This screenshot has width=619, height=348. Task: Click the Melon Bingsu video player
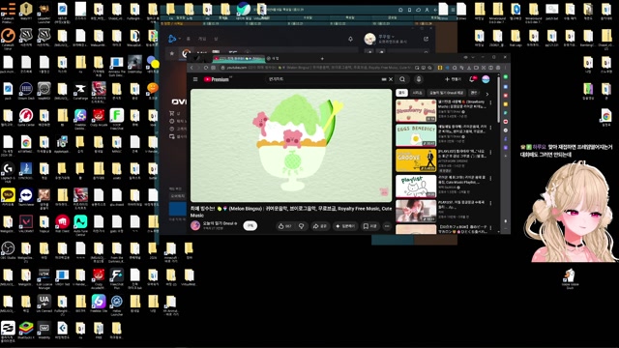(291, 145)
